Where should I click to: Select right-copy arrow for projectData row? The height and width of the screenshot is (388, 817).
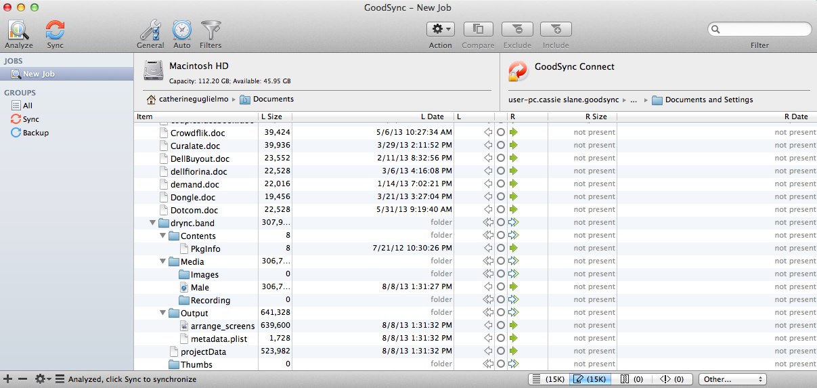tap(513, 351)
